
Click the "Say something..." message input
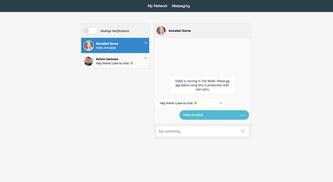click(x=196, y=131)
